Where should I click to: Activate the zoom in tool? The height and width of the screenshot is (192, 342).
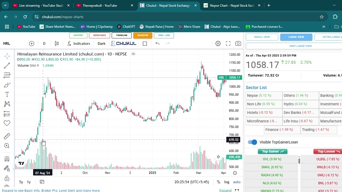(7, 146)
